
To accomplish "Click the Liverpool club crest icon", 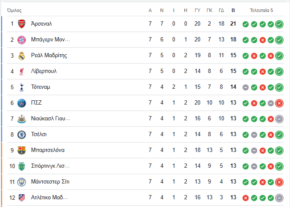I will coord(22,71).
